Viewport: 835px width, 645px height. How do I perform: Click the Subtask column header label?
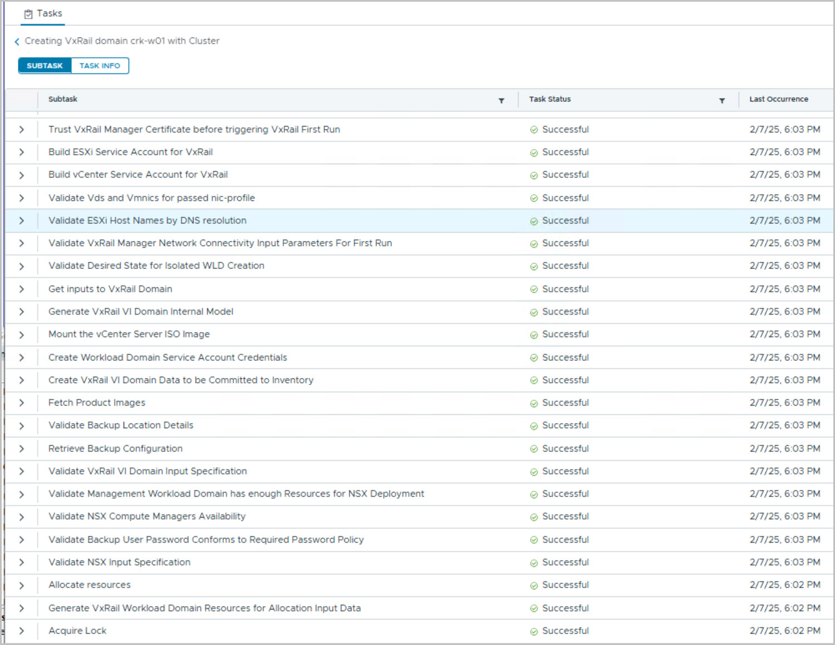tap(63, 99)
